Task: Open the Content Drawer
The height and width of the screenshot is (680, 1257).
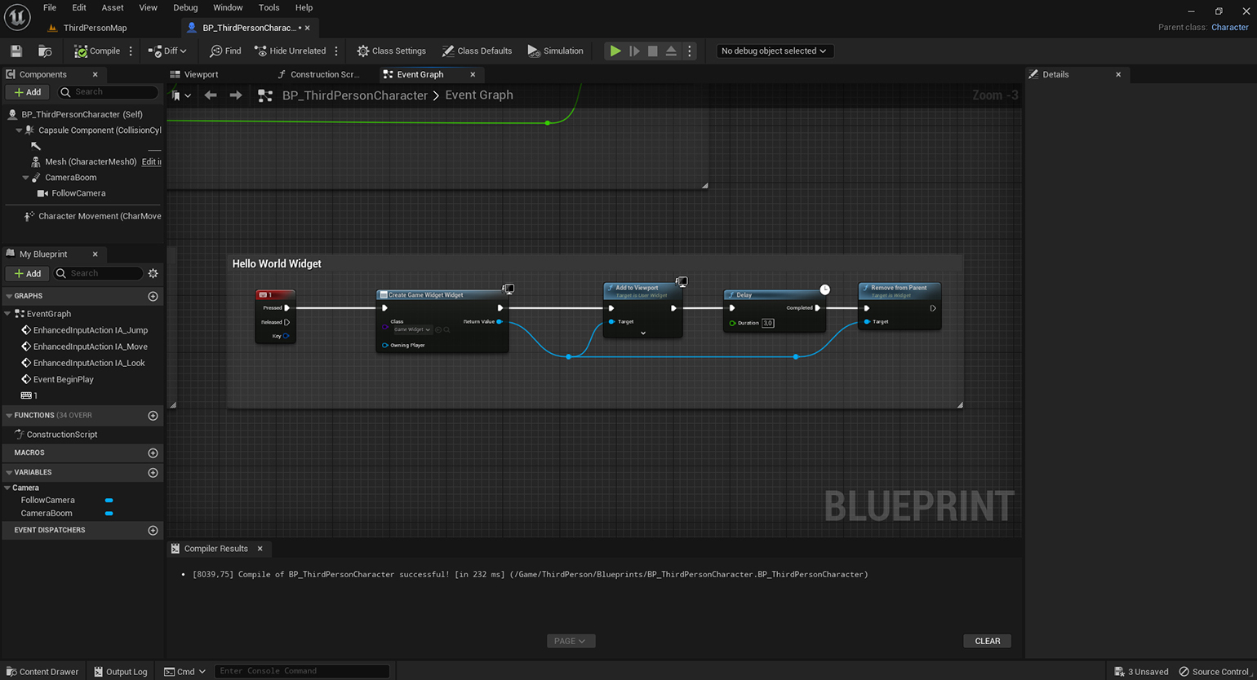Action: click(42, 672)
